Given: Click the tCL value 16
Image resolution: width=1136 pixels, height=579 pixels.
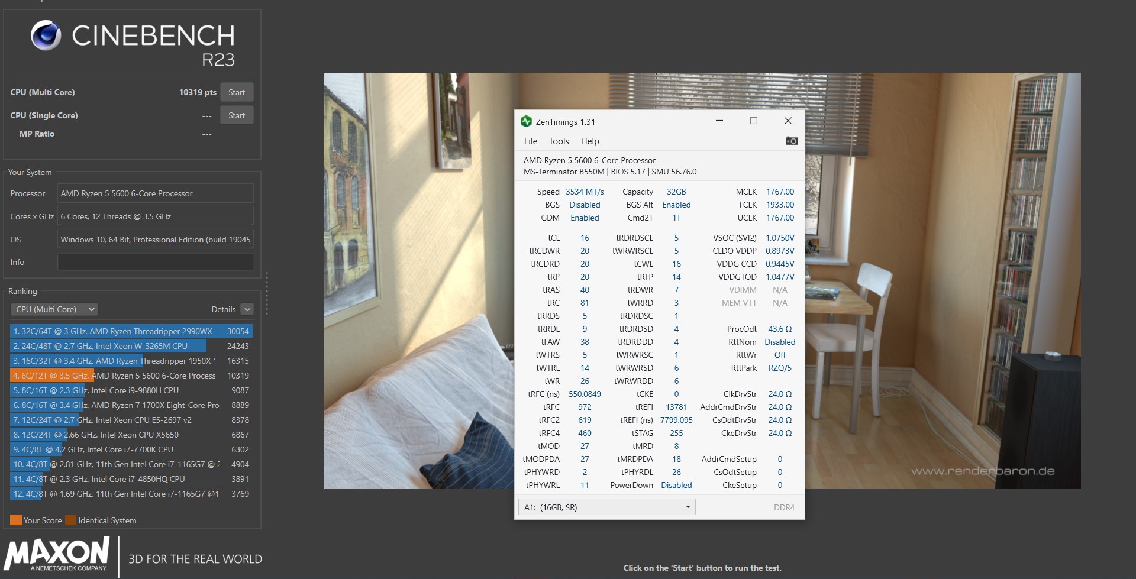Looking at the screenshot, I should [x=585, y=238].
